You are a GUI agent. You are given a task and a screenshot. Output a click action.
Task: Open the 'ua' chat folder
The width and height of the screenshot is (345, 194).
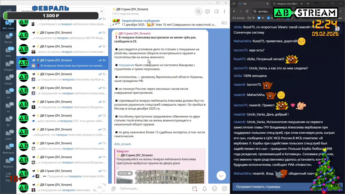(x=8, y=94)
